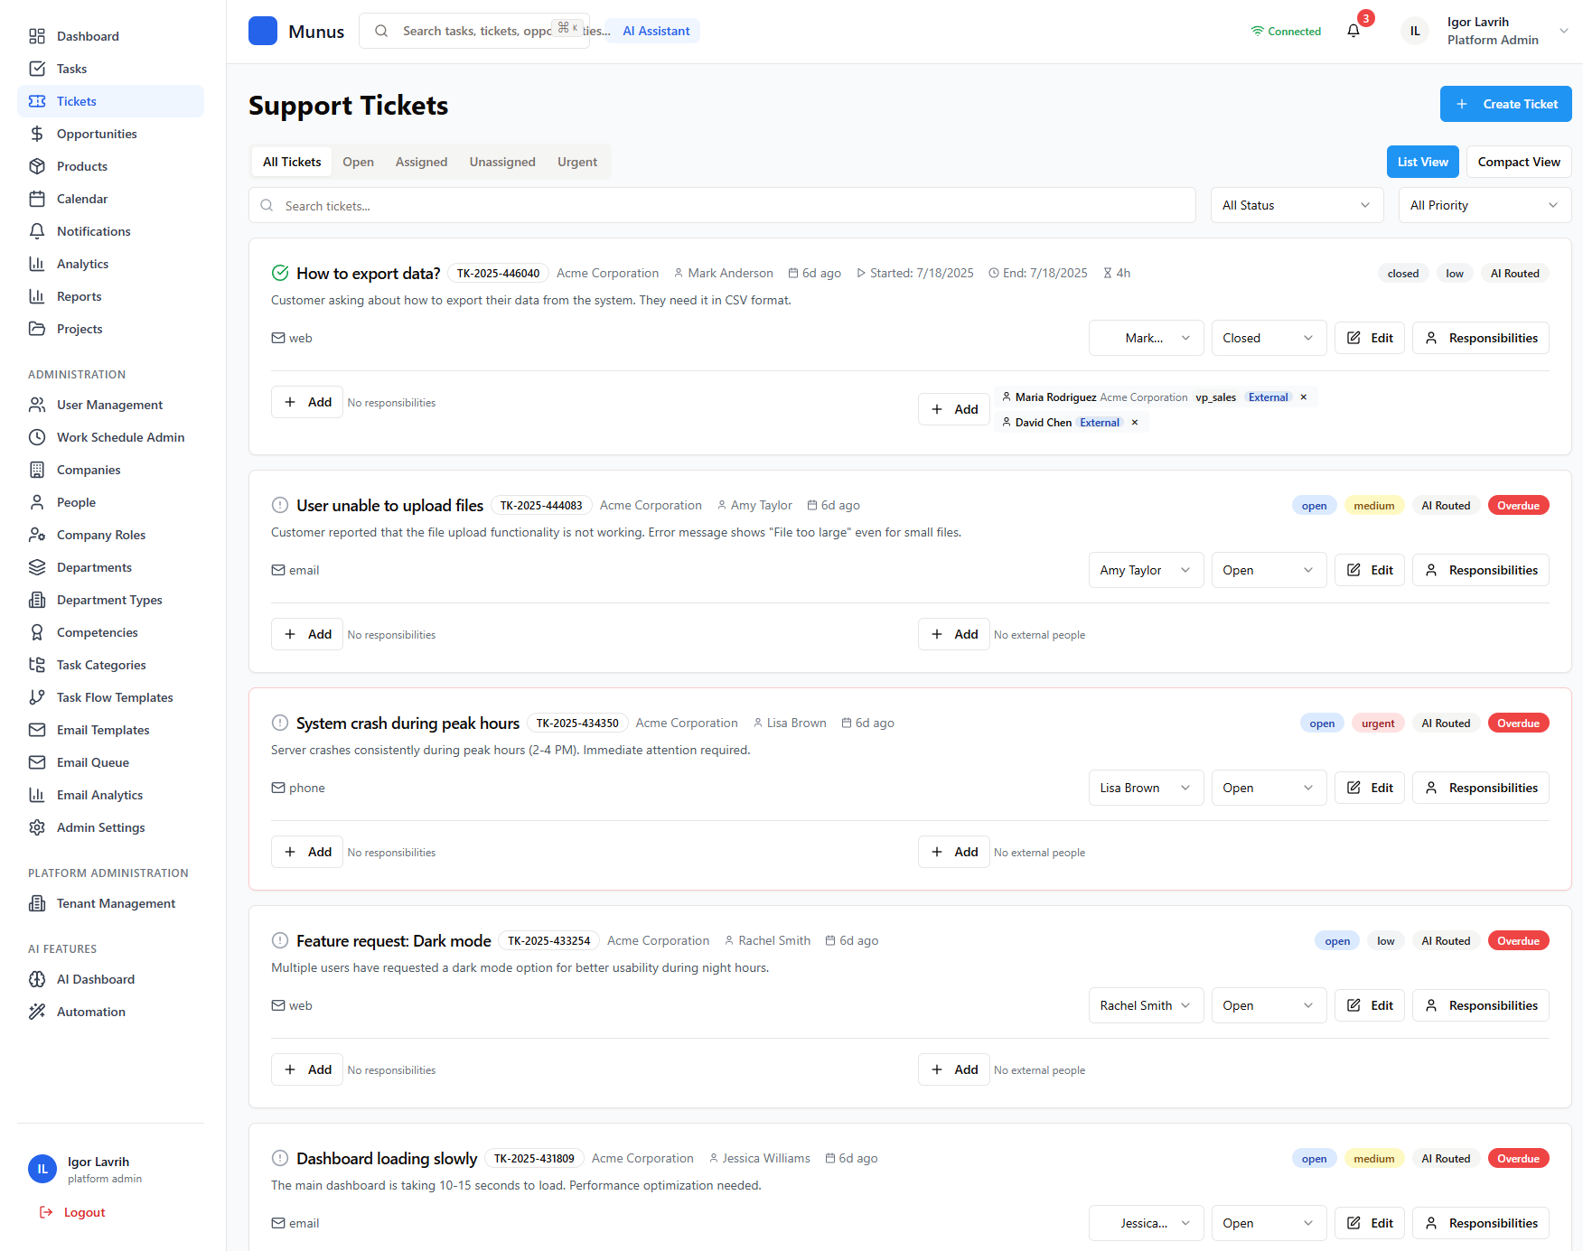The image size is (1583, 1251).
Task: Click the Create Ticket button
Action: (x=1505, y=103)
